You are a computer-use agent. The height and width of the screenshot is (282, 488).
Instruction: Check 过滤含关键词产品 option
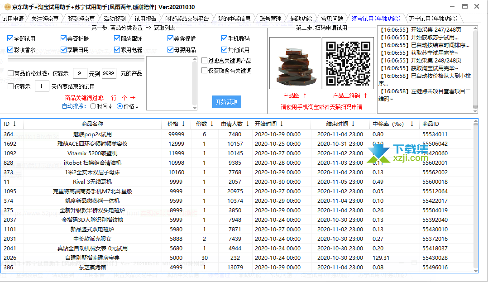click(205, 60)
